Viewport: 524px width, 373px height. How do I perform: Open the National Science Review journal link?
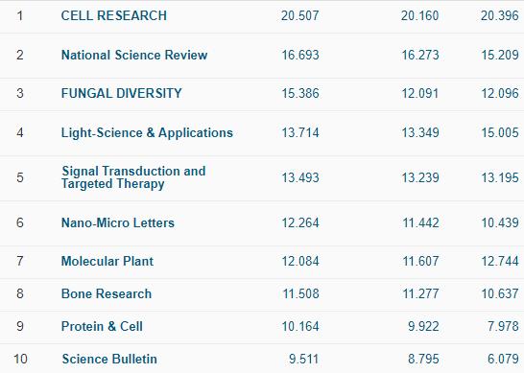[x=134, y=55]
